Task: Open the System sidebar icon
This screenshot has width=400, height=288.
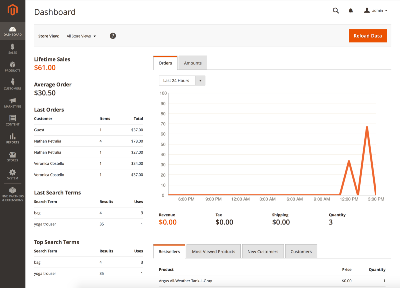Action: click(x=12, y=173)
